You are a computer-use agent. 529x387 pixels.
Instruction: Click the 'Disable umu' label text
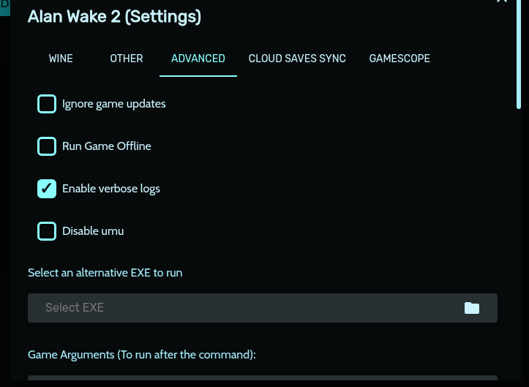tap(93, 231)
